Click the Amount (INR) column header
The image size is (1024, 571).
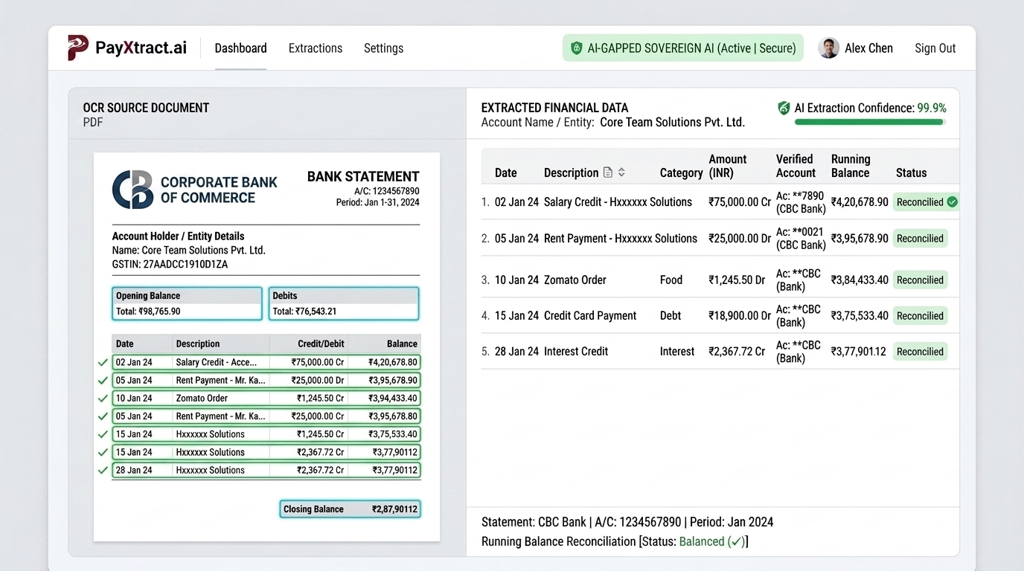(727, 166)
